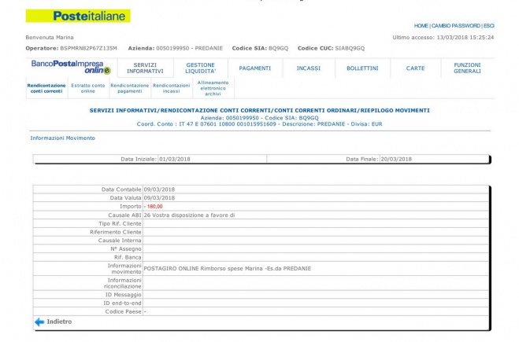The height and width of the screenshot is (342, 519).
Task: Click the Posteitaliane logo
Action: click(x=78, y=16)
